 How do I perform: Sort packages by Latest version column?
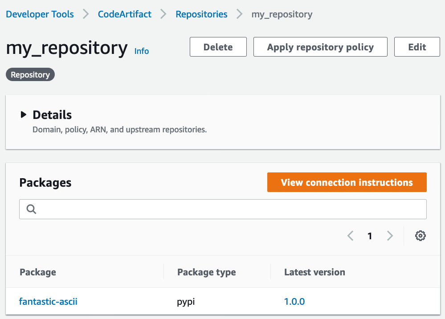[x=314, y=272]
